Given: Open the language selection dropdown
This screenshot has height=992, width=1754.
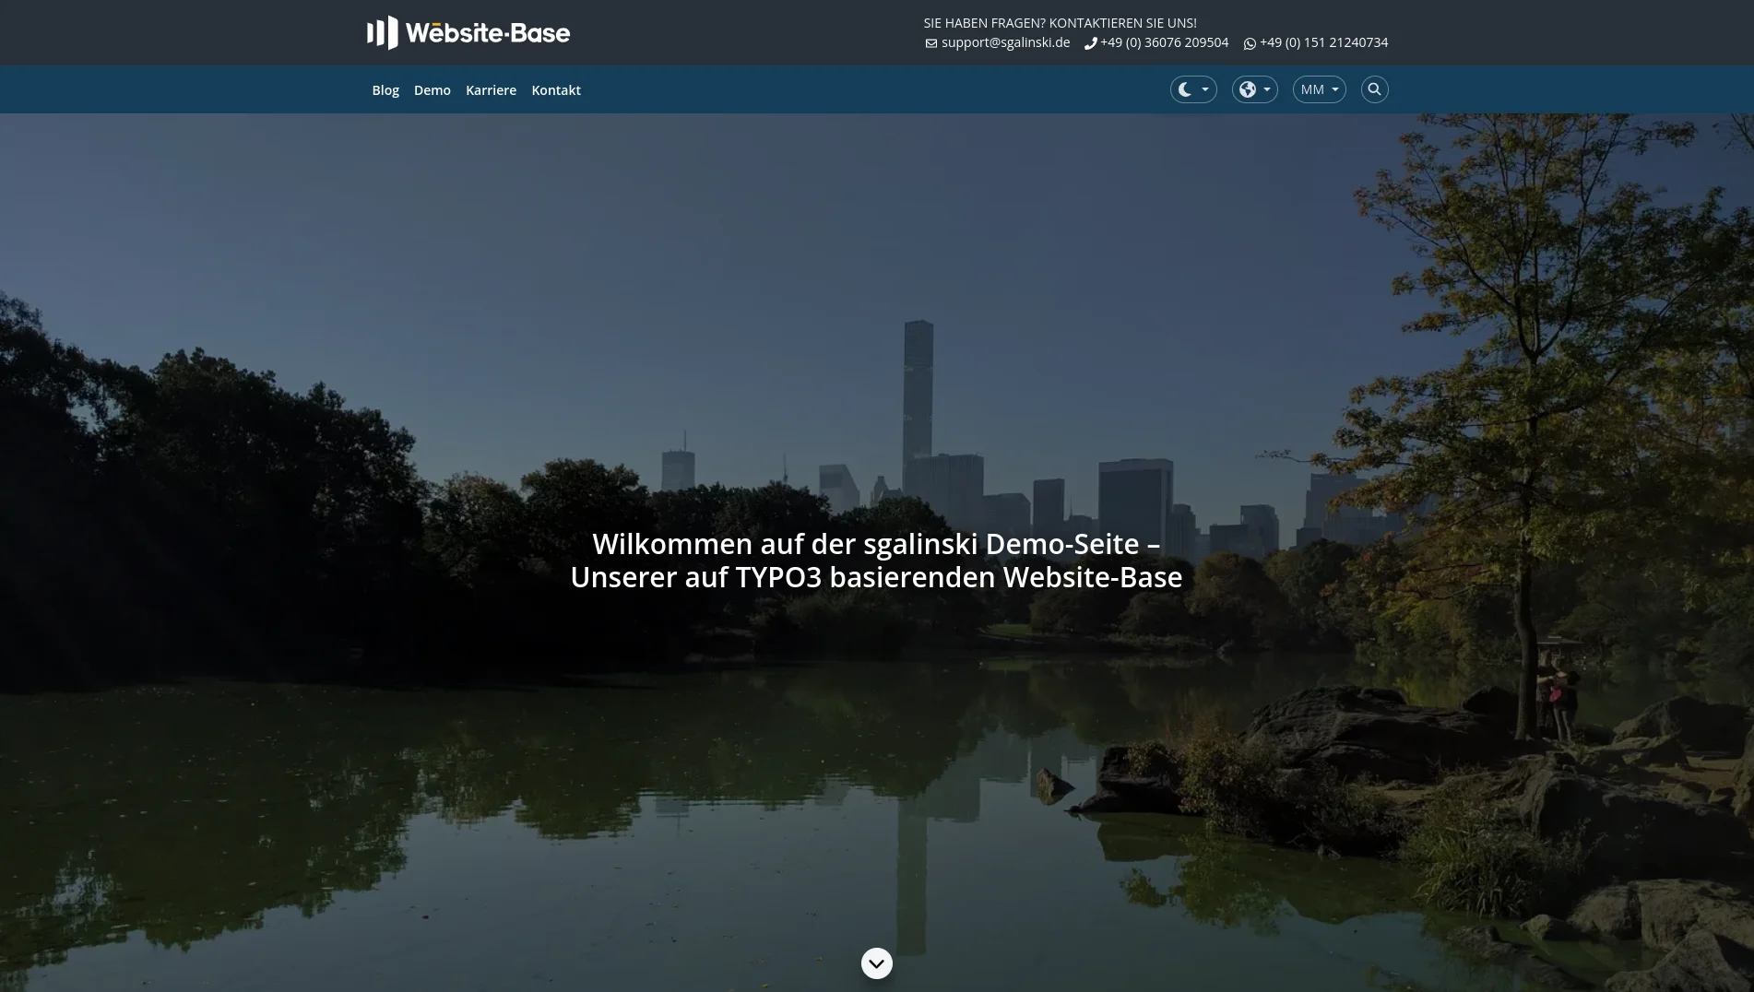Looking at the screenshot, I should point(1254,89).
